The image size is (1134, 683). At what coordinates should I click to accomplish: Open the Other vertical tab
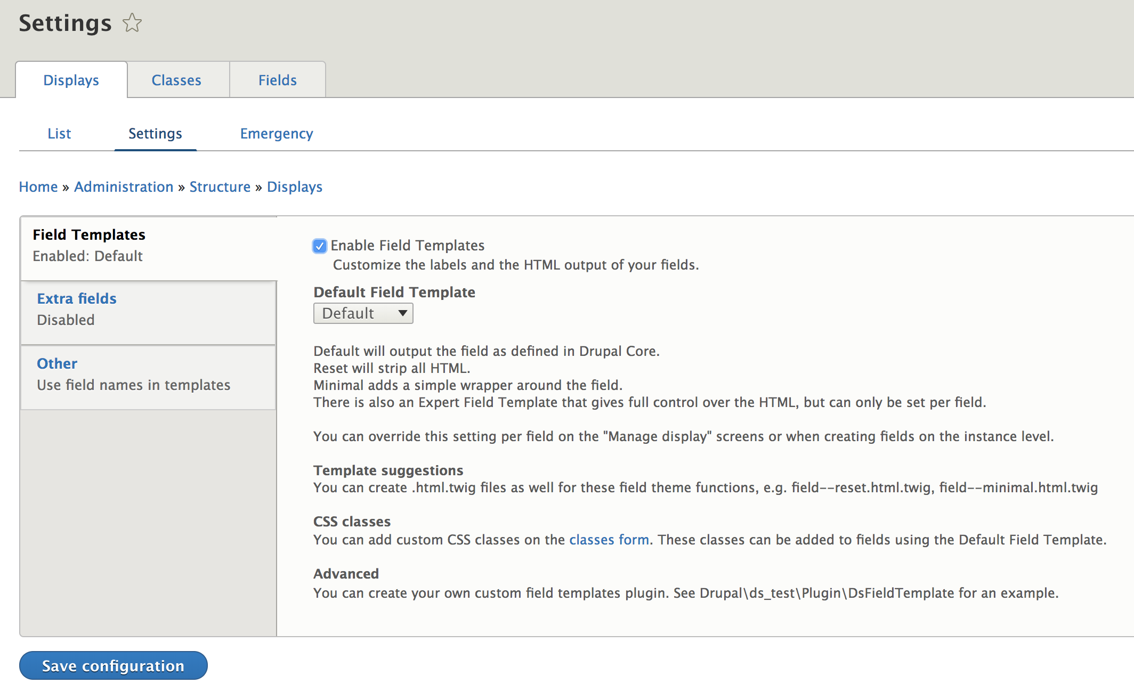coord(57,364)
